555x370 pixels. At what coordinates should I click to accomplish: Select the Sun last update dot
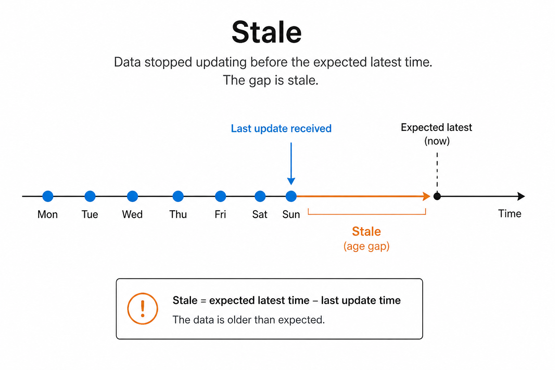(x=291, y=196)
